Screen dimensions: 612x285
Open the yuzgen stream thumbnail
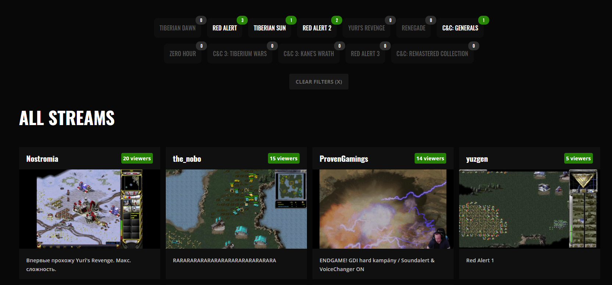coord(530,209)
